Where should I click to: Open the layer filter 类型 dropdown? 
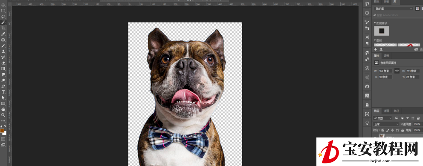tap(382, 118)
